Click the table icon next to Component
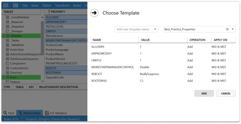This screenshot has width=241, height=124. click(7, 63)
